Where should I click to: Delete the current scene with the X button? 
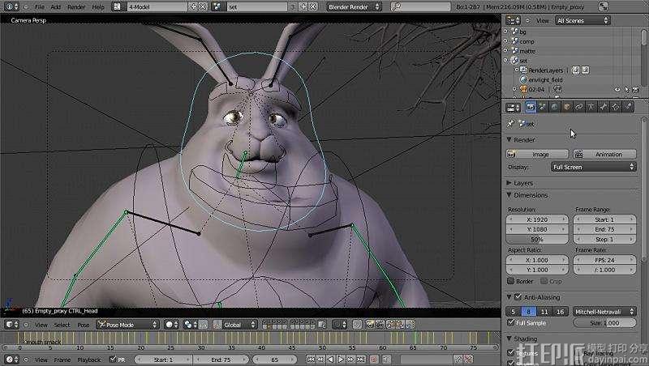(x=313, y=7)
